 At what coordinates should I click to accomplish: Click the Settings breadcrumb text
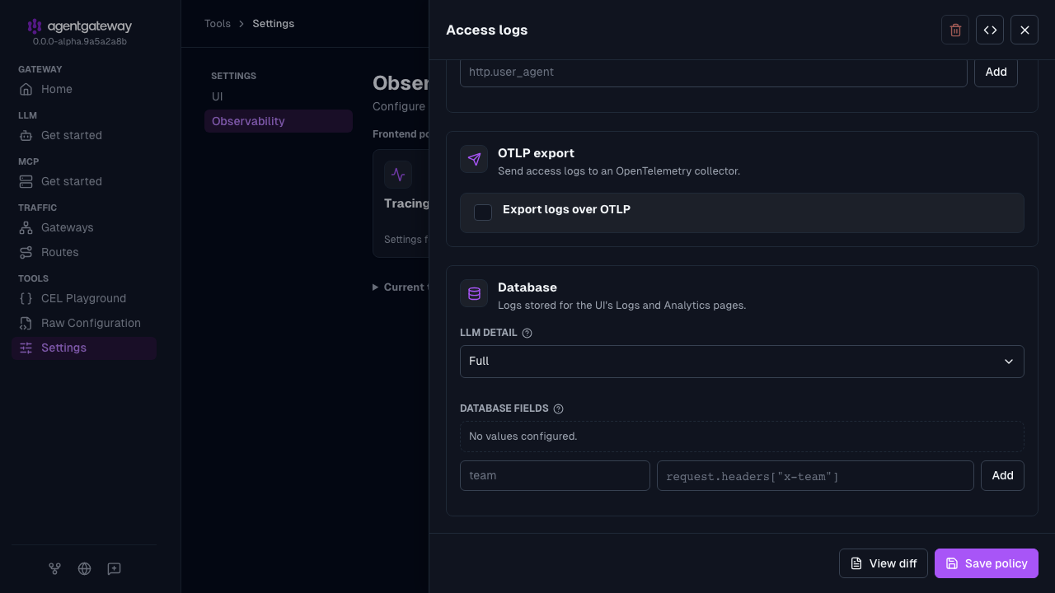coord(274,24)
